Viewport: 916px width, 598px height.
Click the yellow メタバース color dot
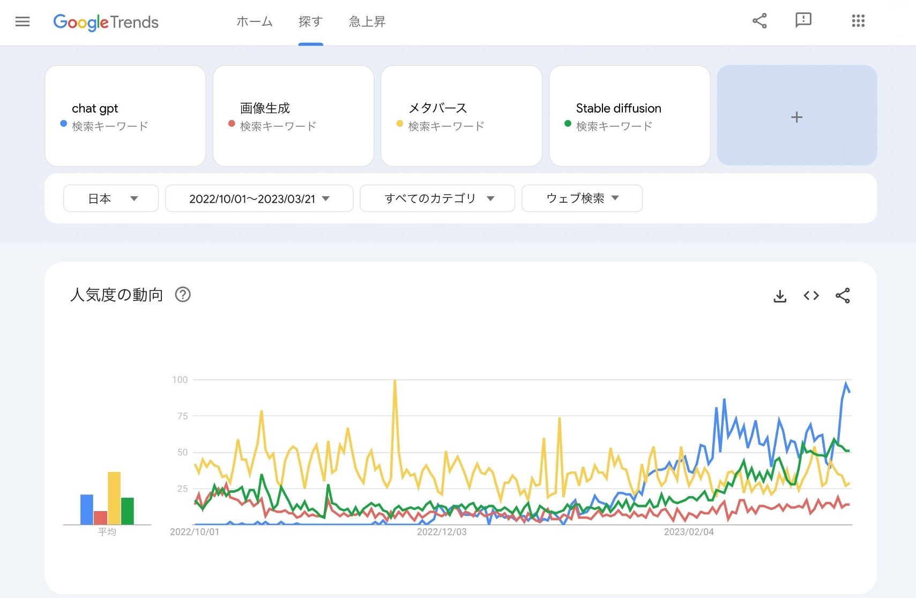[399, 124]
